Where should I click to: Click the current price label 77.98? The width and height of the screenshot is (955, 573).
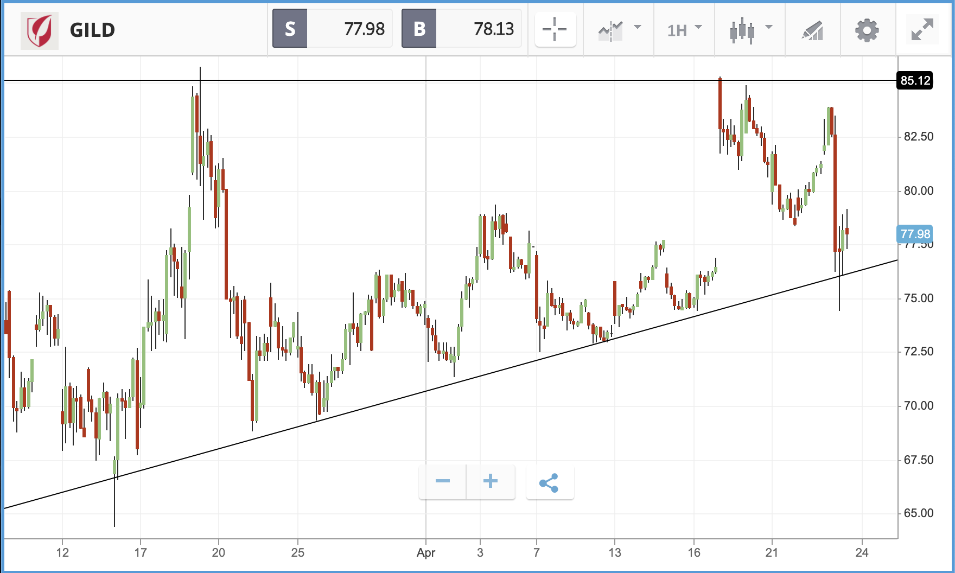915,234
